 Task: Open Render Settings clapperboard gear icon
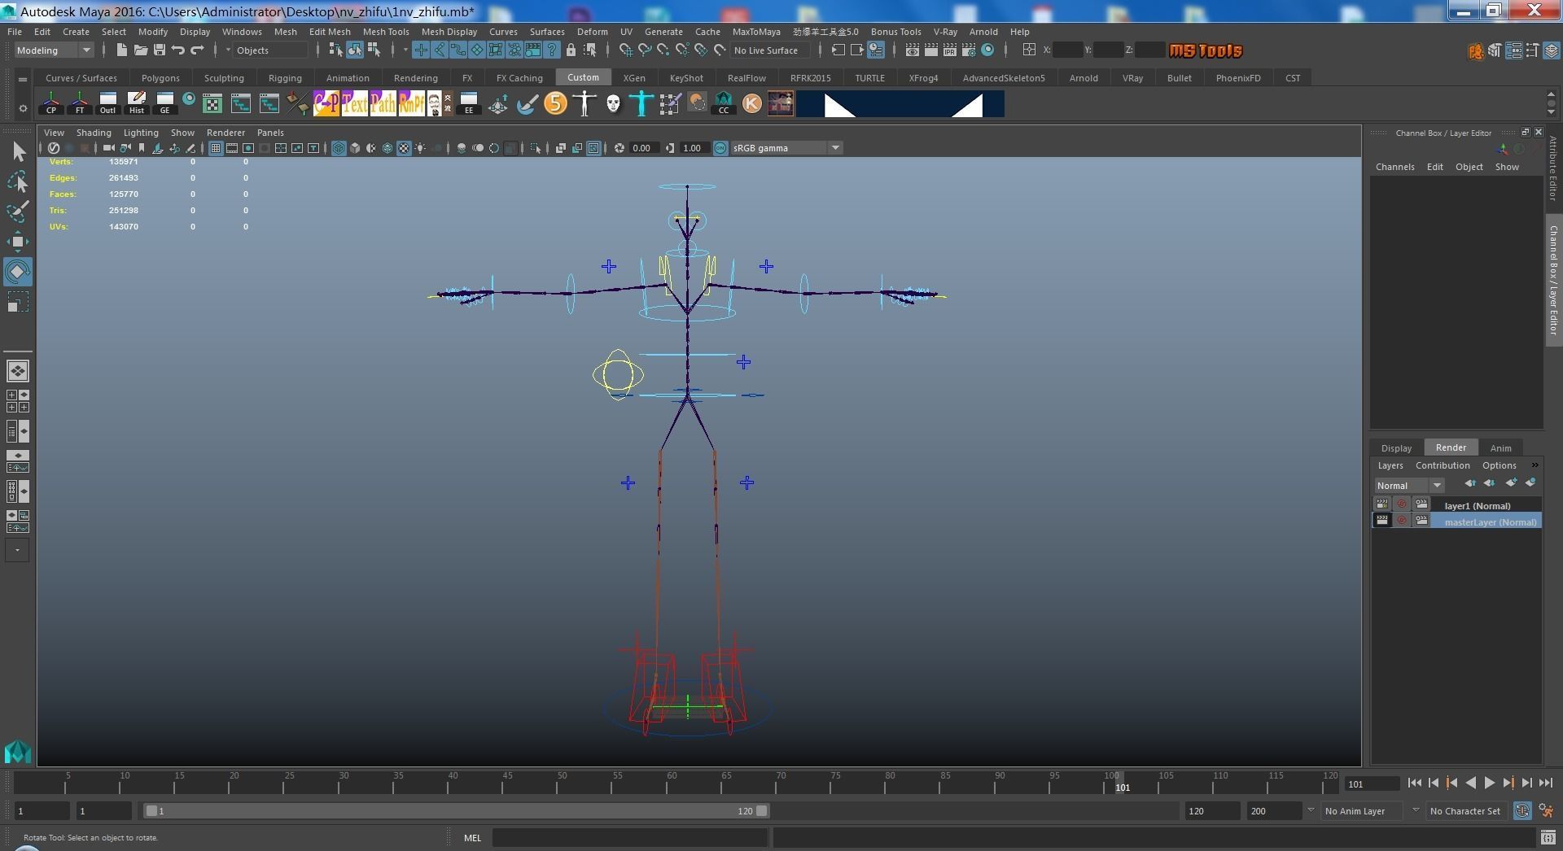point(969,50)
